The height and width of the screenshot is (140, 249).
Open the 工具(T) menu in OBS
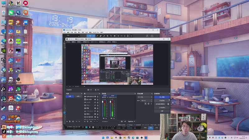click(109, 42)
